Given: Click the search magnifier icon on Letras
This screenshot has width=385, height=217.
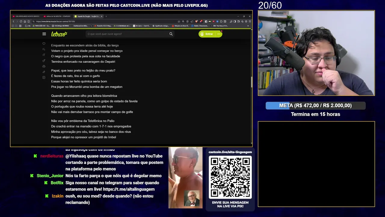Looking at the screenshot, I should [171, 34].
